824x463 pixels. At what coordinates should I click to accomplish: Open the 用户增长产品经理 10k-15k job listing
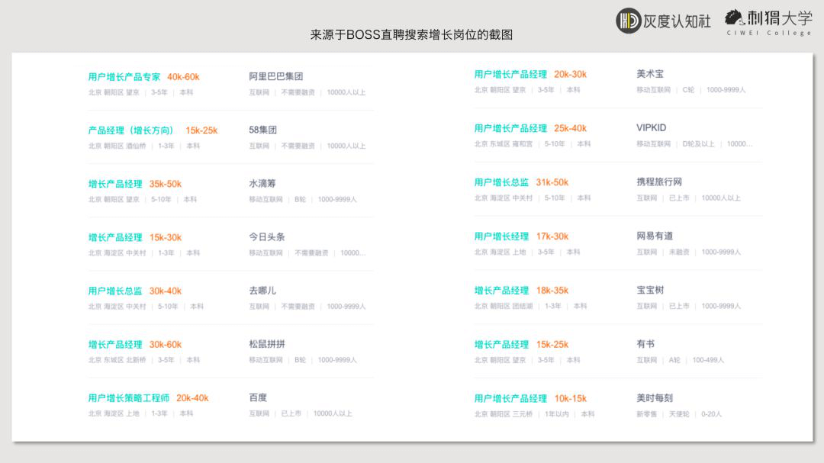pos(510,399)
